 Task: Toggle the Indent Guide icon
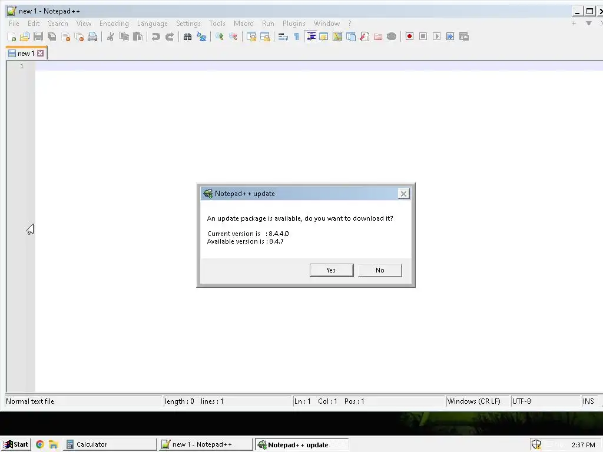(x=311, y=36)
